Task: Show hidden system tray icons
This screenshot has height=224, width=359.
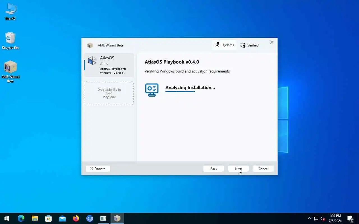Action: (x=309, y=218)
